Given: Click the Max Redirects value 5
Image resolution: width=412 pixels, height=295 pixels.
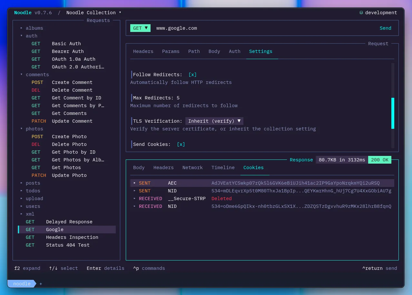Looking at the screenshot, I should coord(178,98).
